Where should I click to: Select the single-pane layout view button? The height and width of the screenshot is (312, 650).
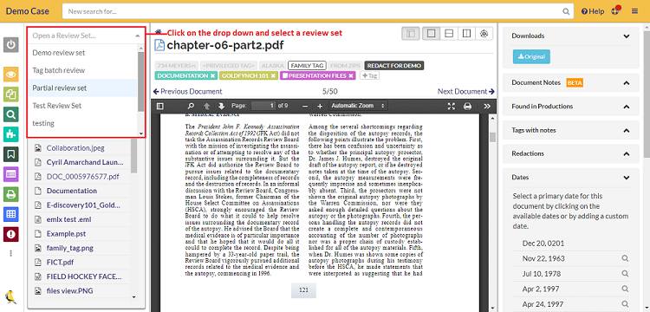pyautogui.click(x=431, y=34)
